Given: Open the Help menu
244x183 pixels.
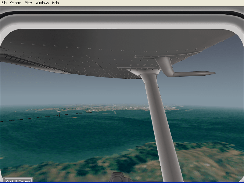Looking at the screenshot, I should tap(56, 3).
